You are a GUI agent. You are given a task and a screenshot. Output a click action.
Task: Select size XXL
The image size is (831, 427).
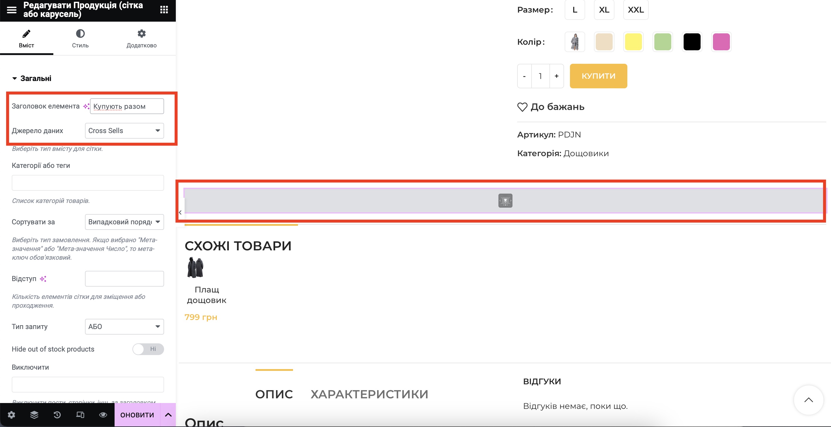tap(636, 10)
